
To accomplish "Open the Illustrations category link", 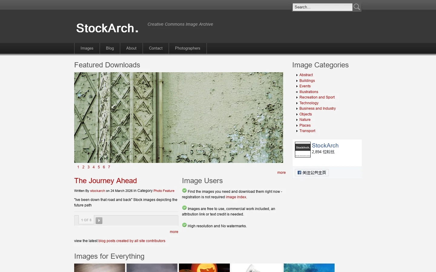I will (x=309, y=92).
